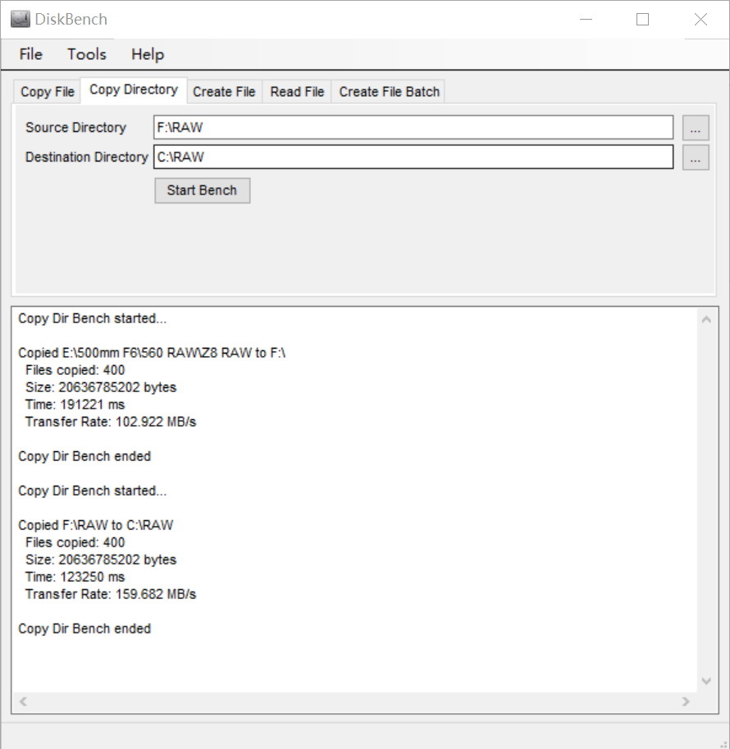Select the Copy Directory tab

click(x=134, y=89)
